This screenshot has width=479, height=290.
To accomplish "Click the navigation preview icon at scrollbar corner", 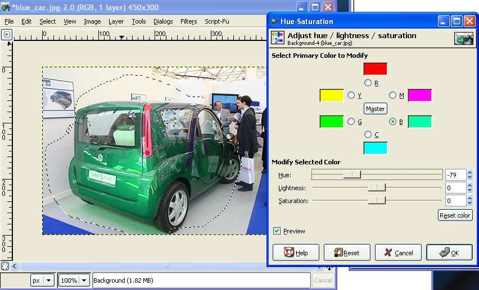I will pos(329,268).
